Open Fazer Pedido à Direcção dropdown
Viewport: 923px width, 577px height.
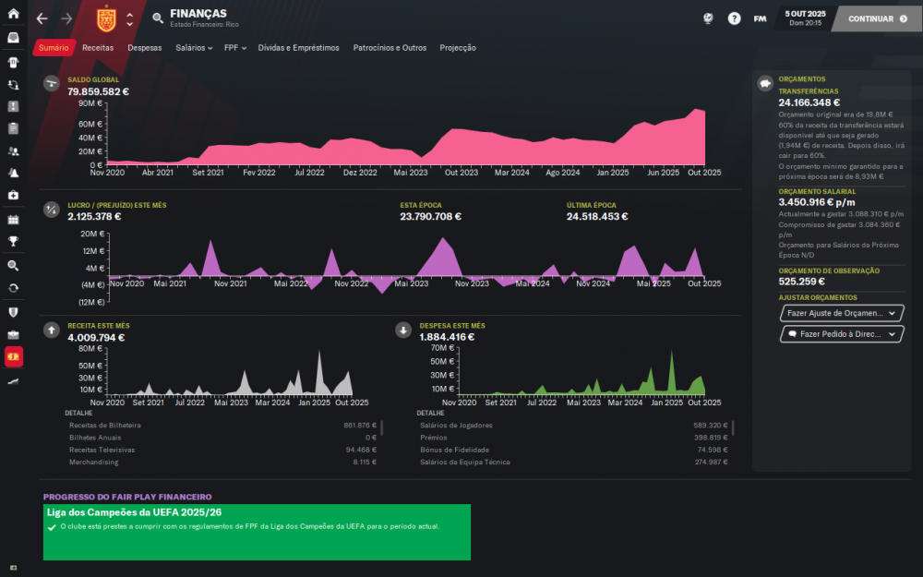coord(842,334)
